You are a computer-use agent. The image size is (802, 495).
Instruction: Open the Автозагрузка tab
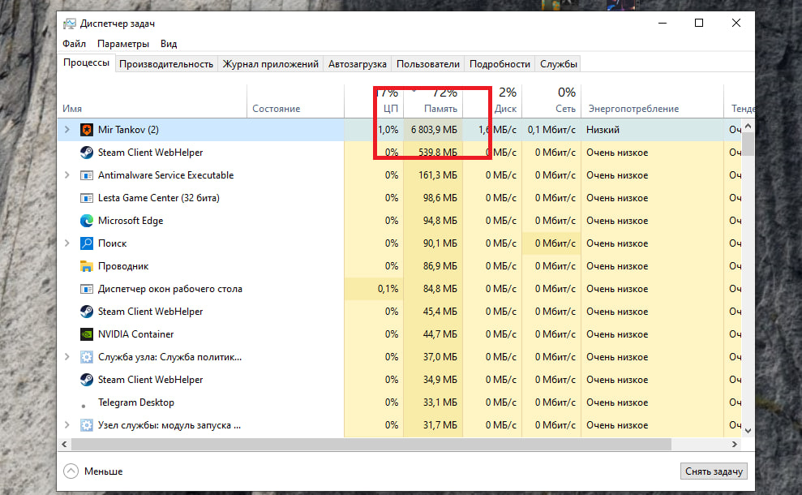point(358,64)
